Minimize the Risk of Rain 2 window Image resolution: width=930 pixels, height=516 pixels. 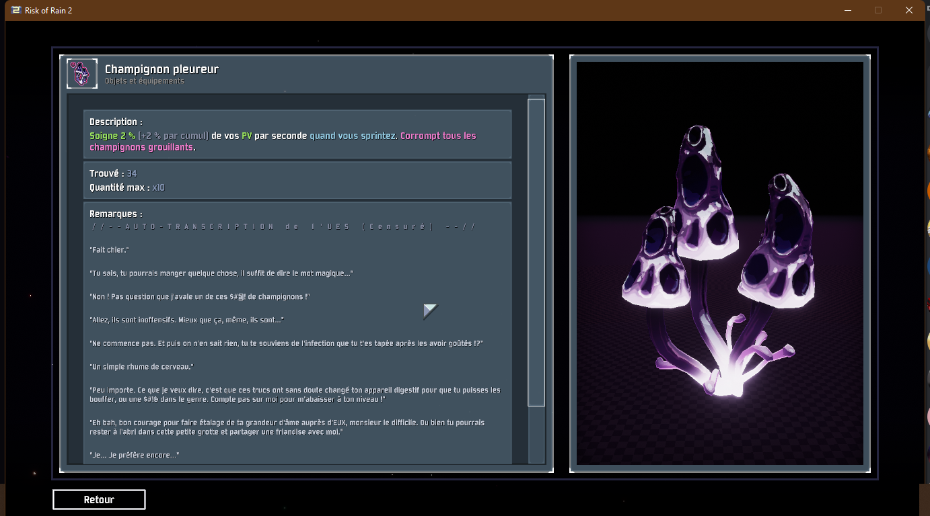[847, 10]
